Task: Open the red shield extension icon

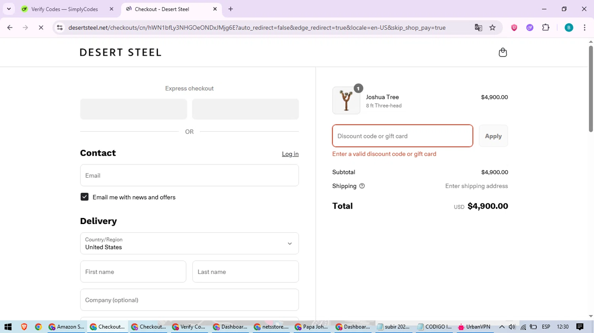Action: coord(514,28)
